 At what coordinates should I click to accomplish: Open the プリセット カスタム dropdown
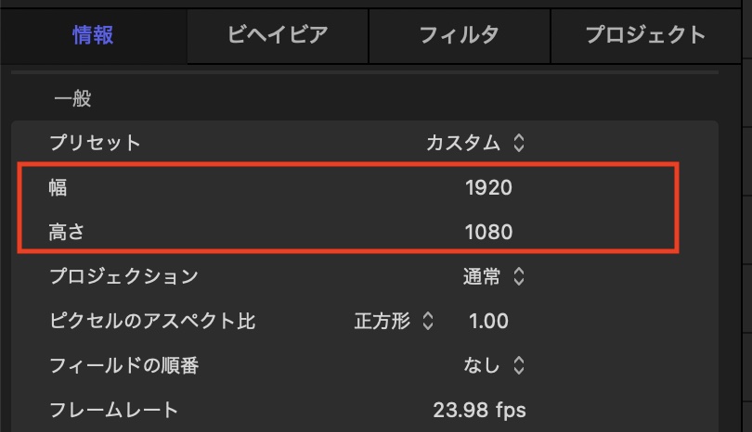click(x=475, y=143)
